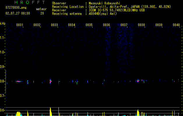This screenshot has width=183, height=116.
Task: Click the 0837 time marker
Action: (x=124, y=25)
